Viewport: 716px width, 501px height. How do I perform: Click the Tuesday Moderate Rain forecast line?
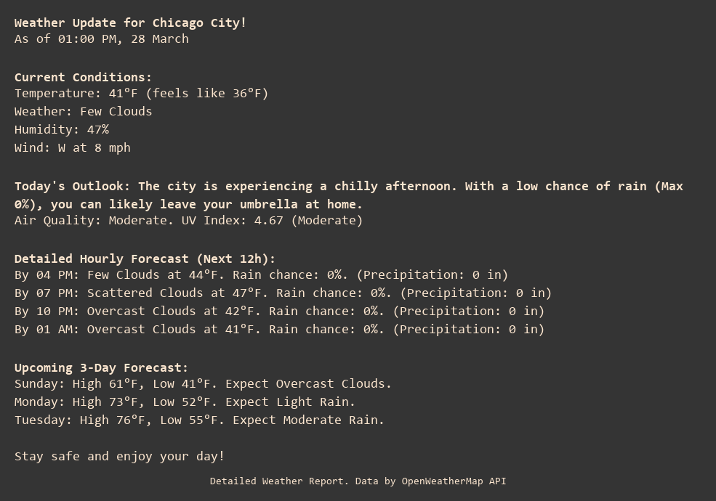(200, 420)
